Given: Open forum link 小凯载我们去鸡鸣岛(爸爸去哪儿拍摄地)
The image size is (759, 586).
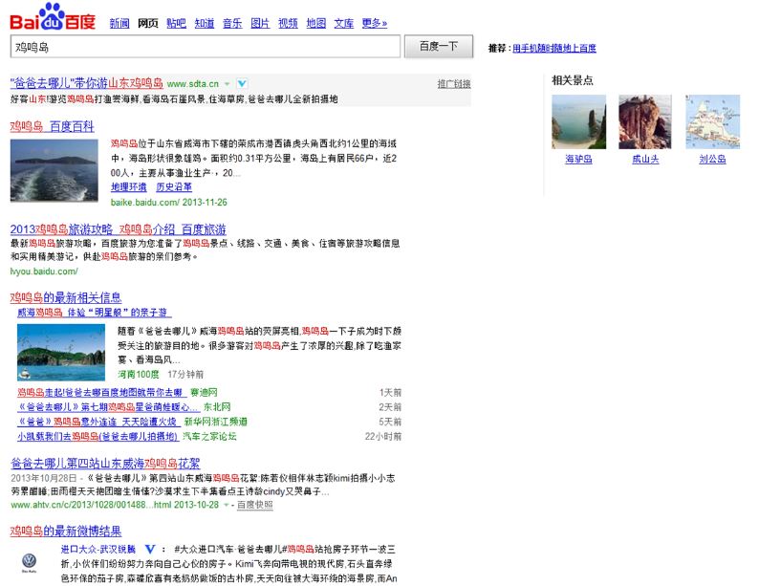Looking at the screenshot, I should (x=98, y=437).
